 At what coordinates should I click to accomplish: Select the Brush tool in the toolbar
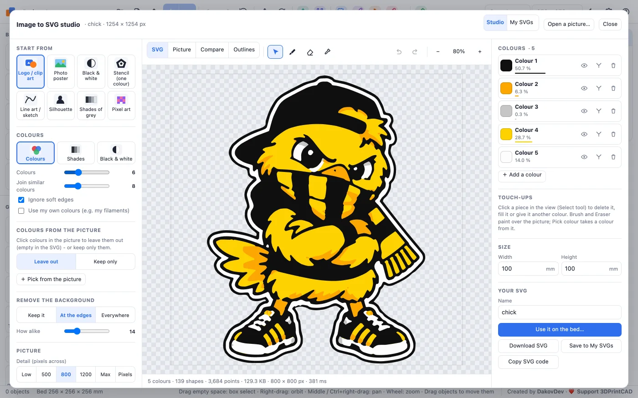(x=293, y=52)
